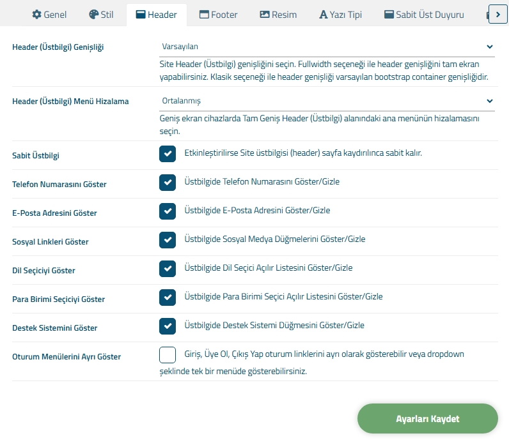509x445 pixels.
Task: Toggle Dil Seçiciyi Göster checkbox
Action: tap(168, 269)
